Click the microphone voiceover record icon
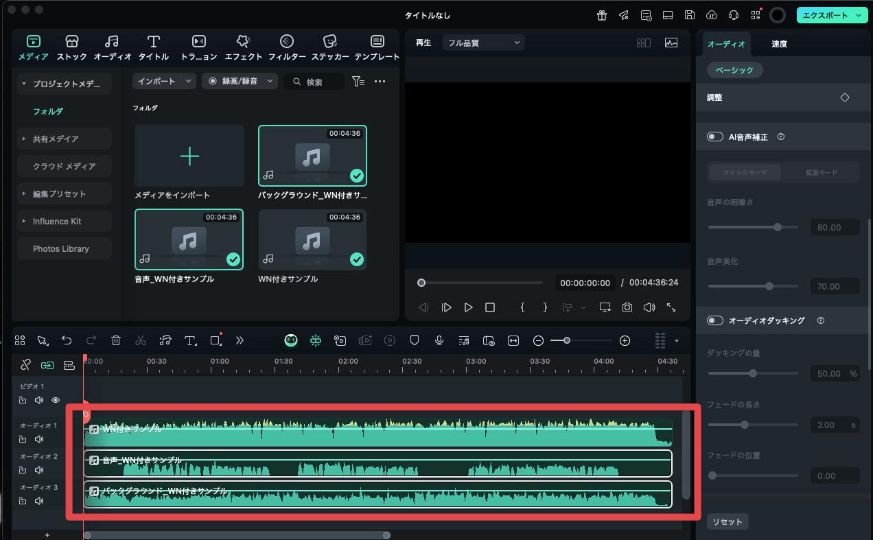Image resolution: width=873 pixels, height=540 pixels. (x=439, y=340)
